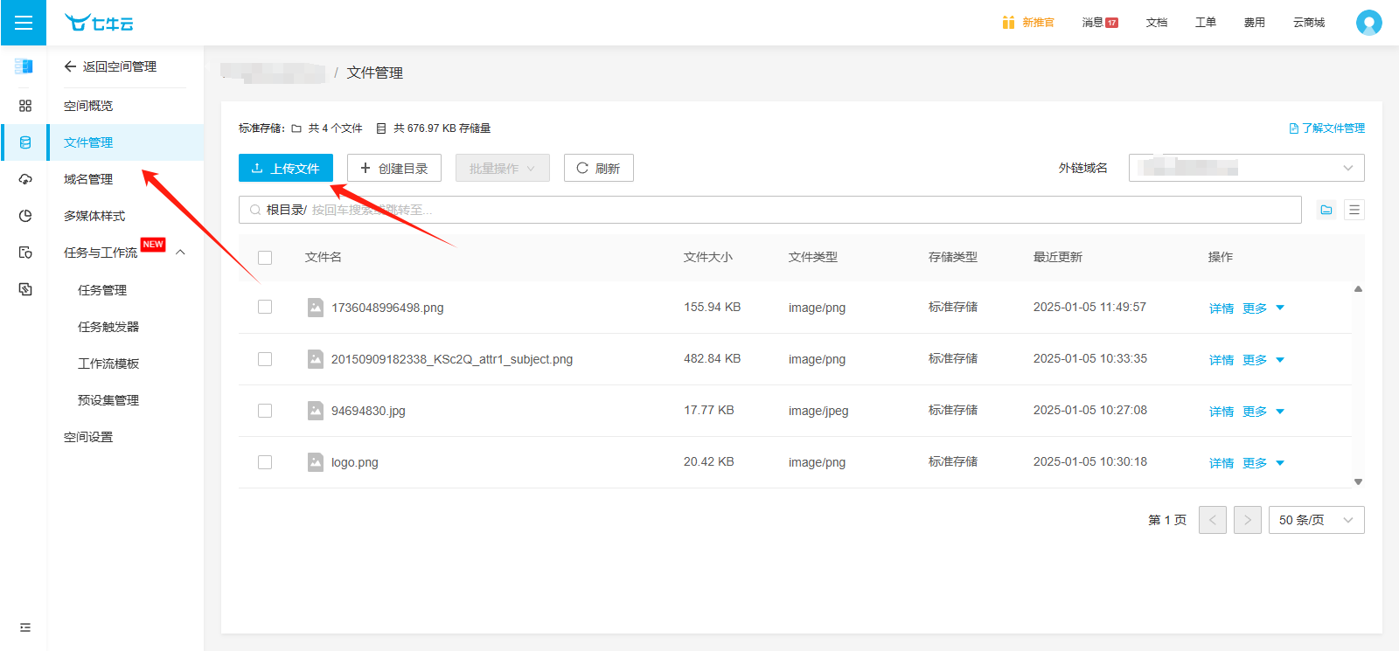
Task: Expand 更多 actions for 94694830.jpg
Action: pos(1263,411)
